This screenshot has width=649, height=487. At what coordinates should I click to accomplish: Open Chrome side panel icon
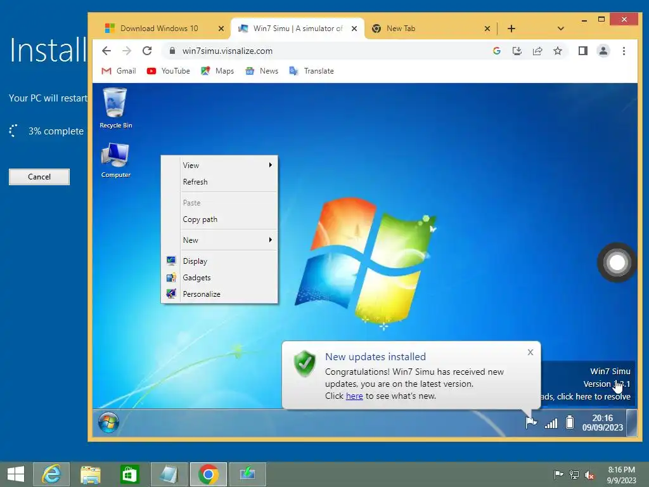583,51
